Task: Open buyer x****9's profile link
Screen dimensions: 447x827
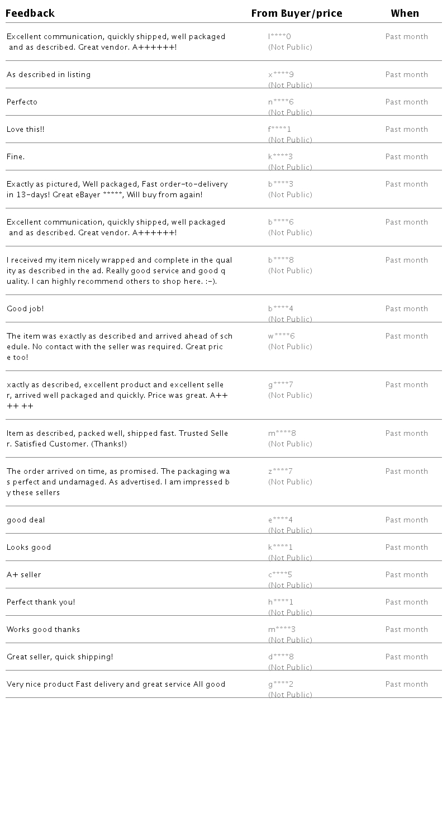Action: click(x=280, y=75)
